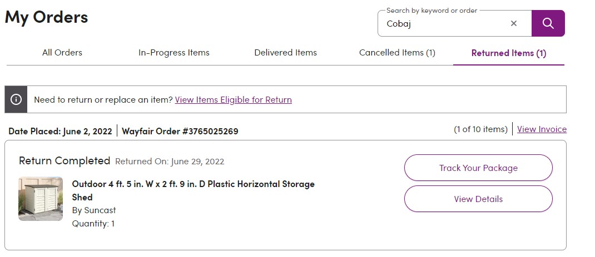Click the Track Your Package button
The height and width of the screenshot is (257, 595).
(479, 168)
